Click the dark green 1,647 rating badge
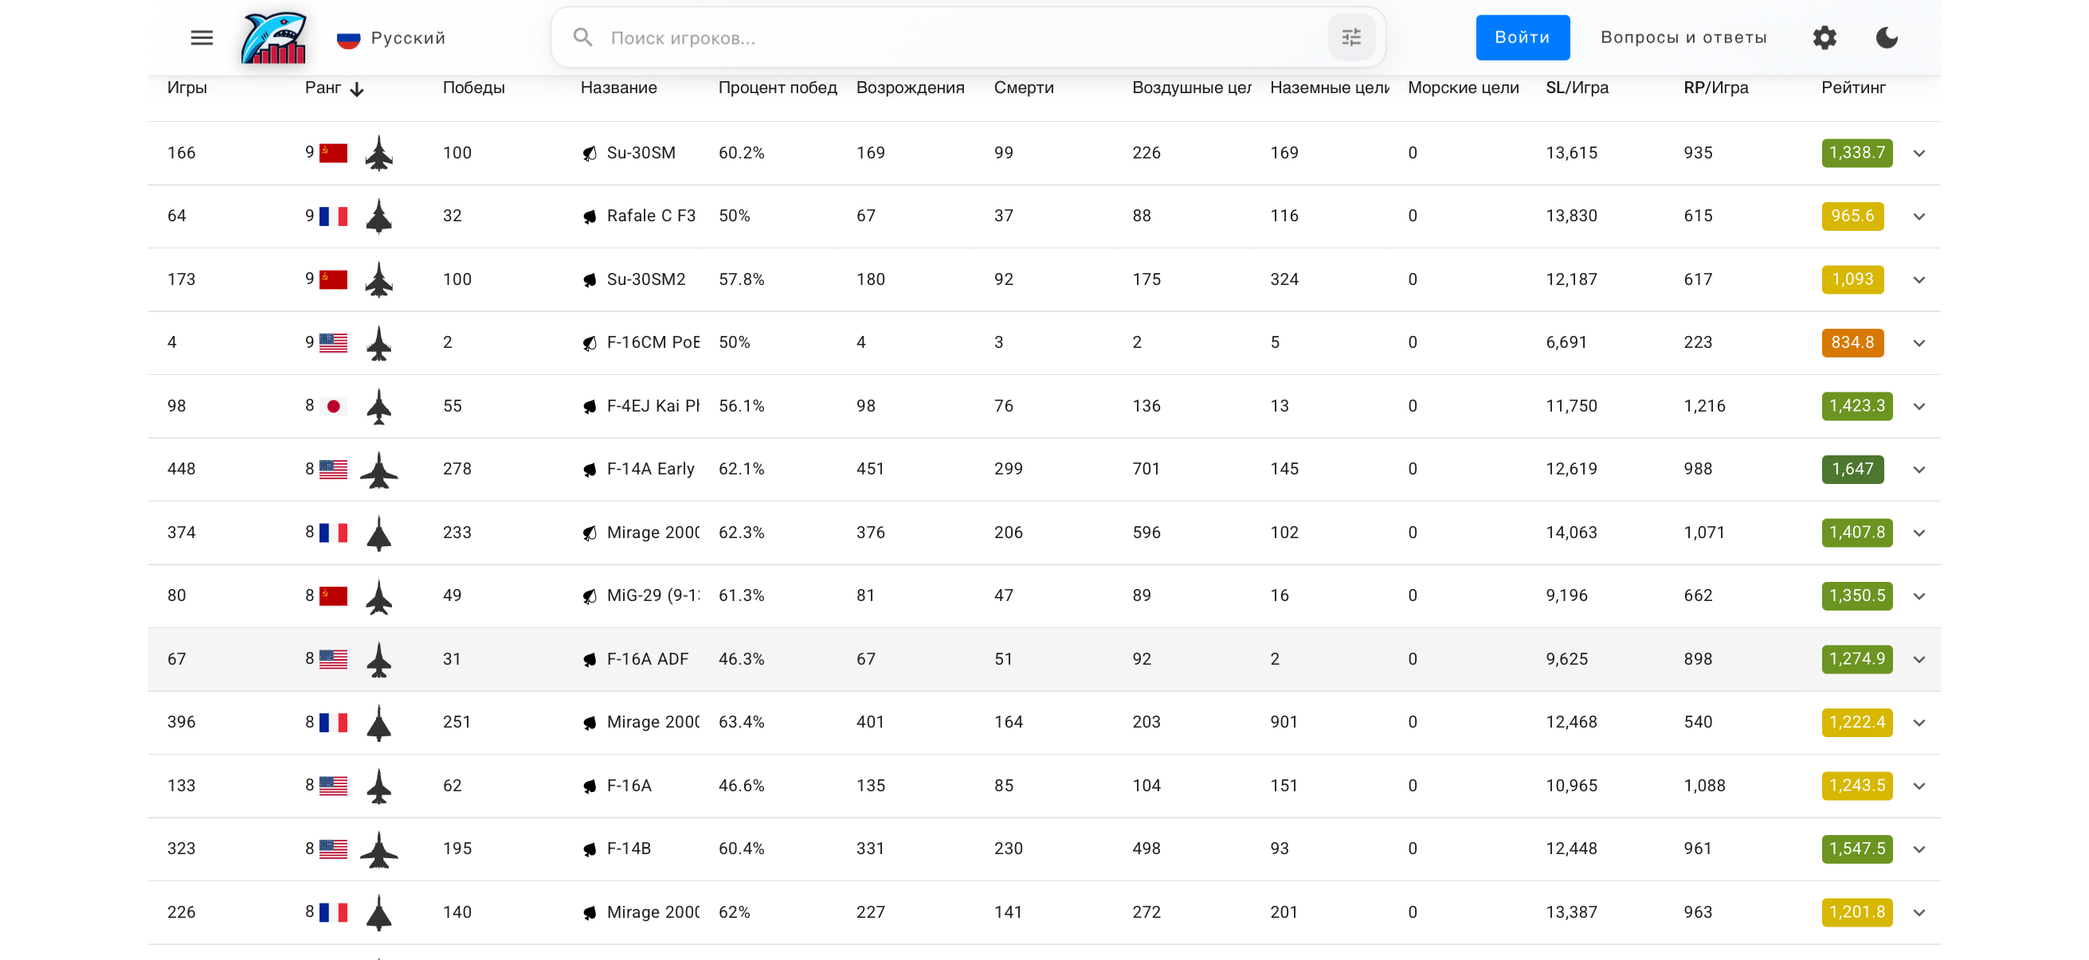 [x=1852, y=469]
